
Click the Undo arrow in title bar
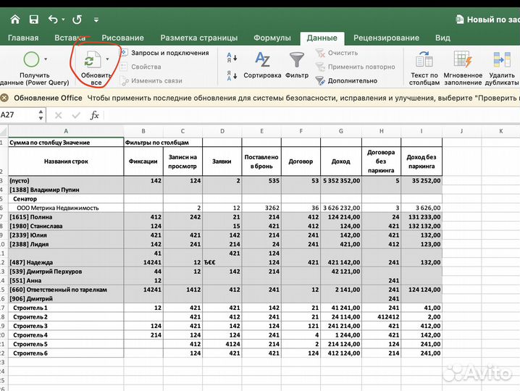[x=53, y=20]
